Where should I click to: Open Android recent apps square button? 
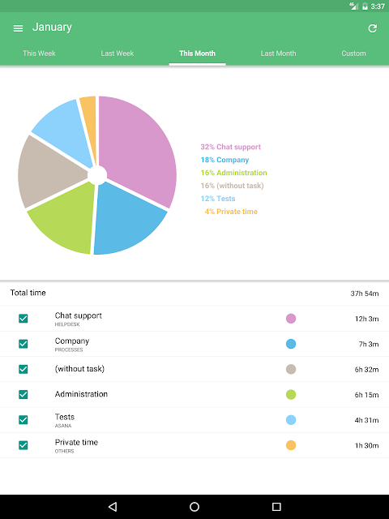[276, 506]
